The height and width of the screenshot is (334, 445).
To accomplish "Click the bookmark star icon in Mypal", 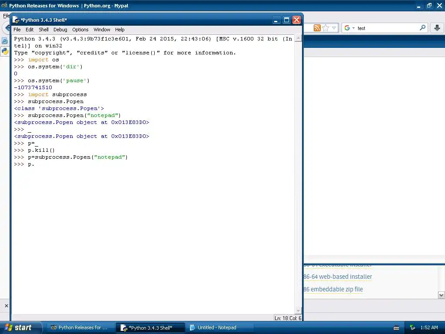I will pyautogui.click(x=325, y=28).
